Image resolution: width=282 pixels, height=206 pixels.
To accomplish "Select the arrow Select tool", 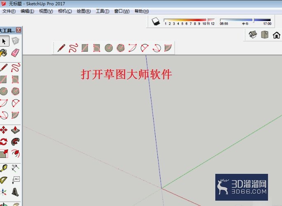I will tap(4, 41).
